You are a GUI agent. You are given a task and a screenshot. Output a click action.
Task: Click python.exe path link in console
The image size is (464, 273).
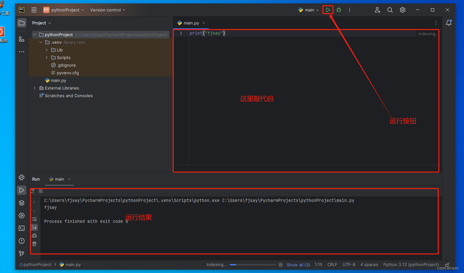point(132,201)
